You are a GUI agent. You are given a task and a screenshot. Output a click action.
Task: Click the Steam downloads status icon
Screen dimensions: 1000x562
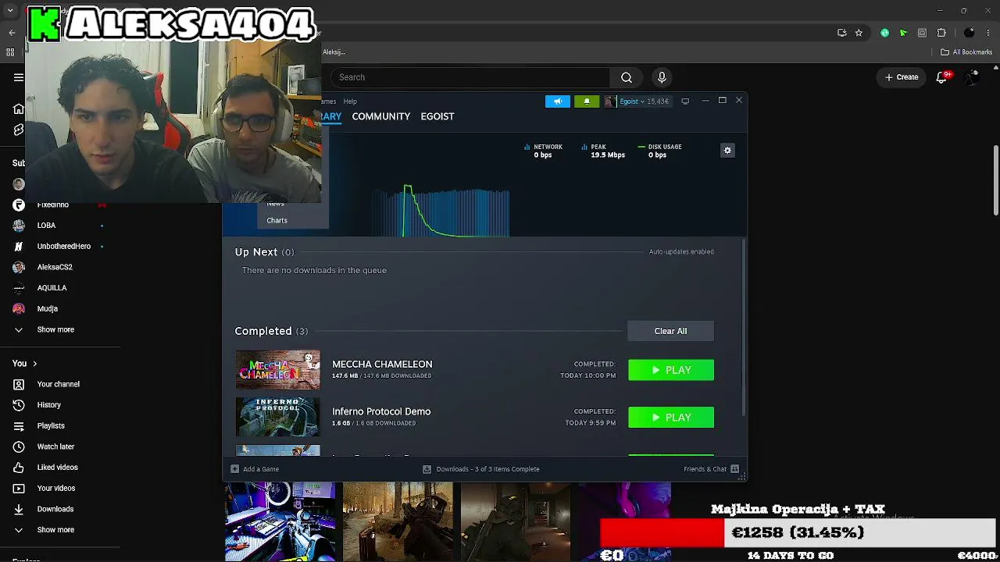pos(427,469)
